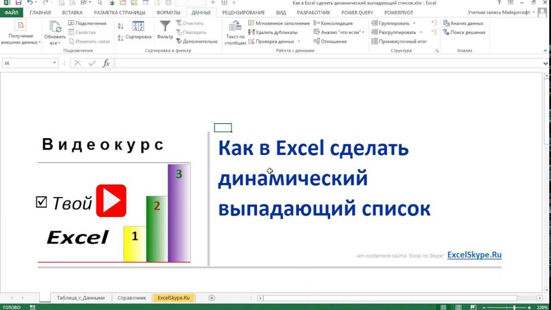Image resolution: width=551 pixels, height=310 pixels.
Task: Switch to the POWER QUERY ribbon tab
Action: pyautogui.click(x=358, y=12)
